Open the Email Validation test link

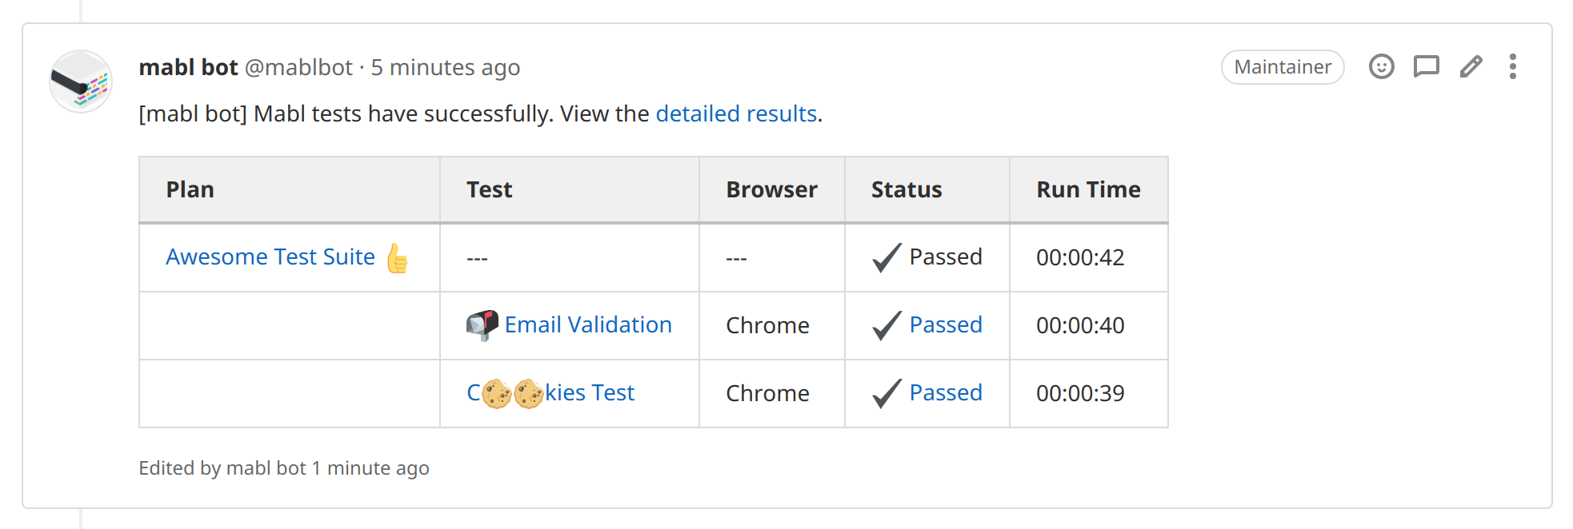click(587, 324)
